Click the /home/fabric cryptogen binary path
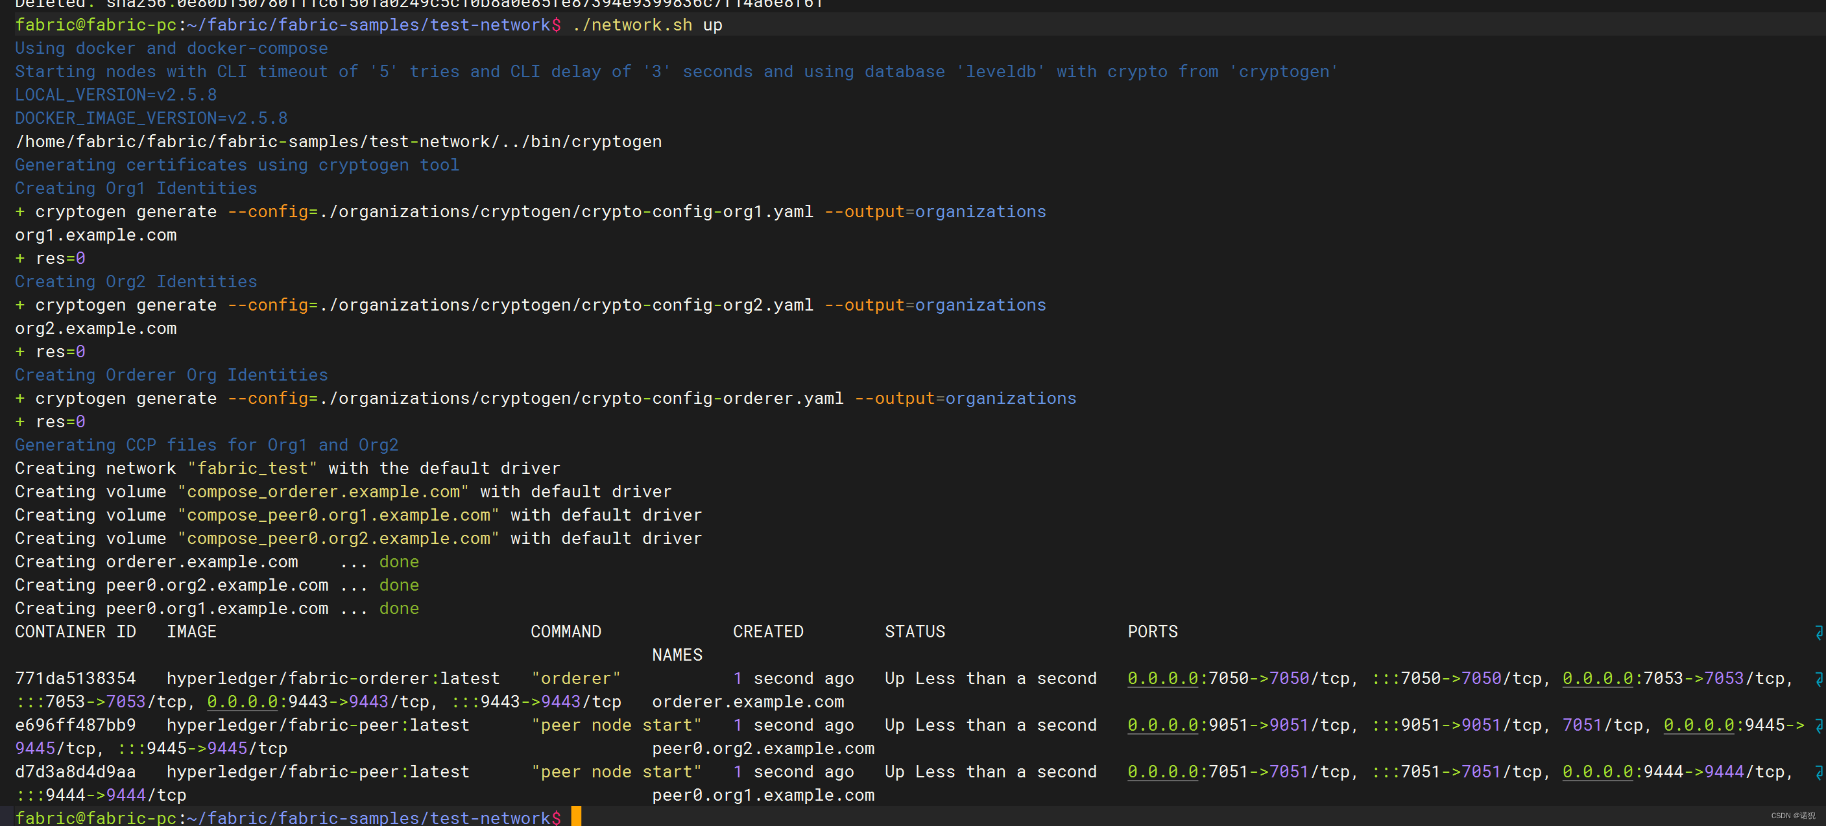 [x=339, y=142]
